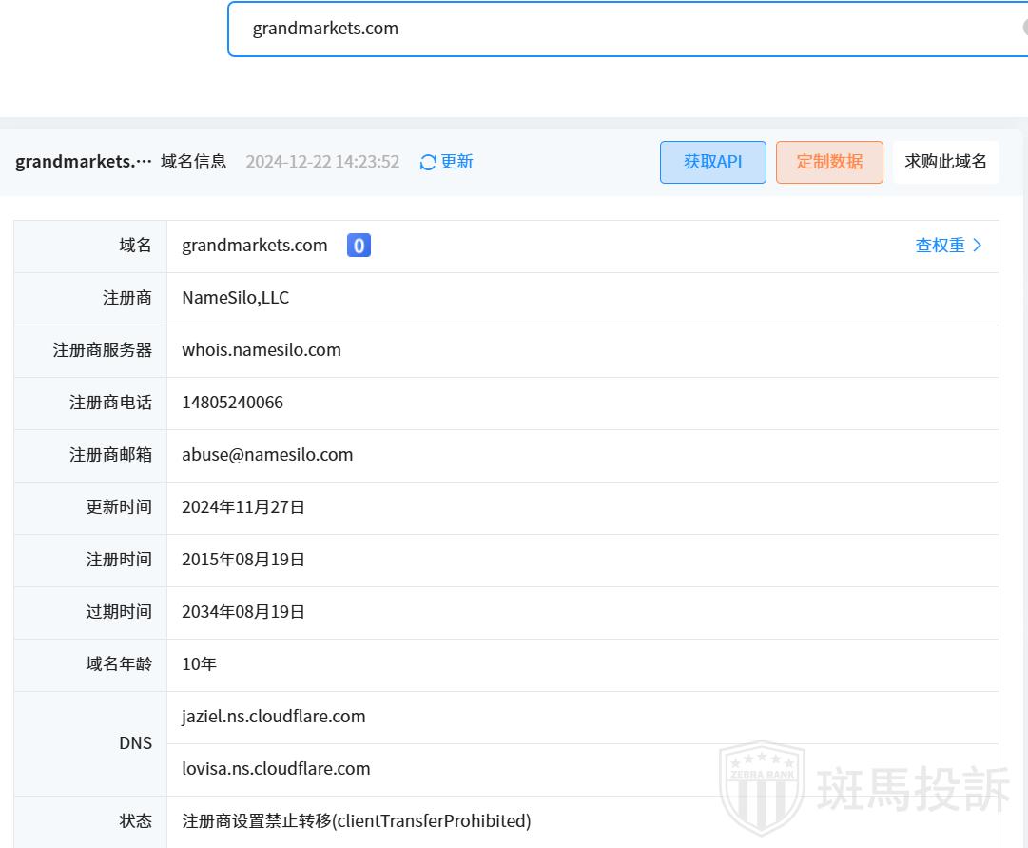The width and height of the screenshot is (1028, 848).
Task: Select the jaziel.ns.cloudflare.com DNS entry
Action: (x=274, y=717)
